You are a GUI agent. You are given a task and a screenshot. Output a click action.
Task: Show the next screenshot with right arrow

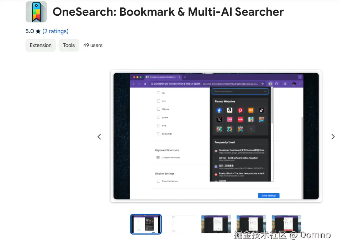point(333,137)
